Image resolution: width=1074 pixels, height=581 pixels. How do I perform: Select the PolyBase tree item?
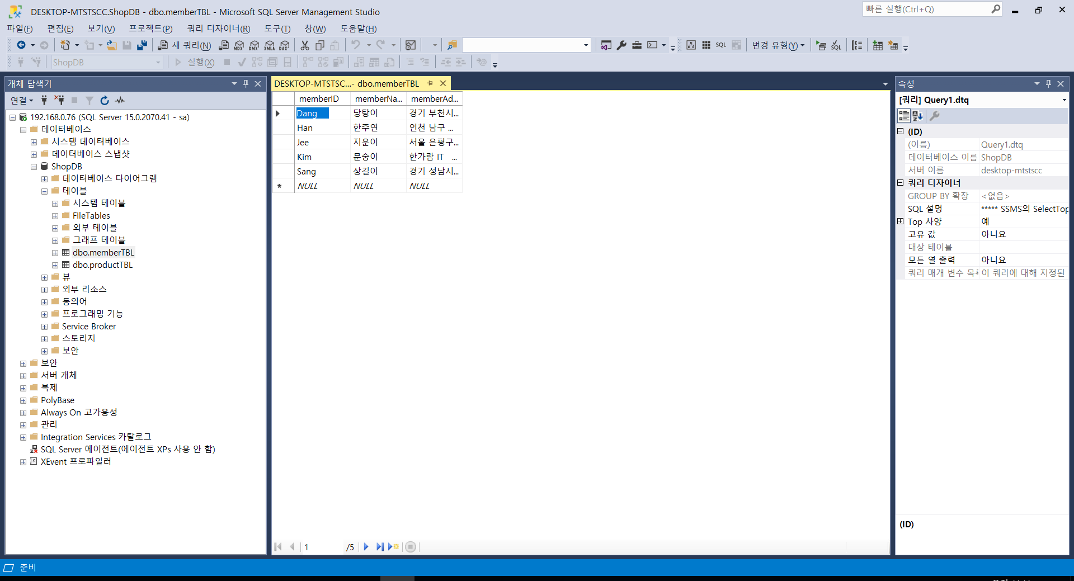[57, 400]
